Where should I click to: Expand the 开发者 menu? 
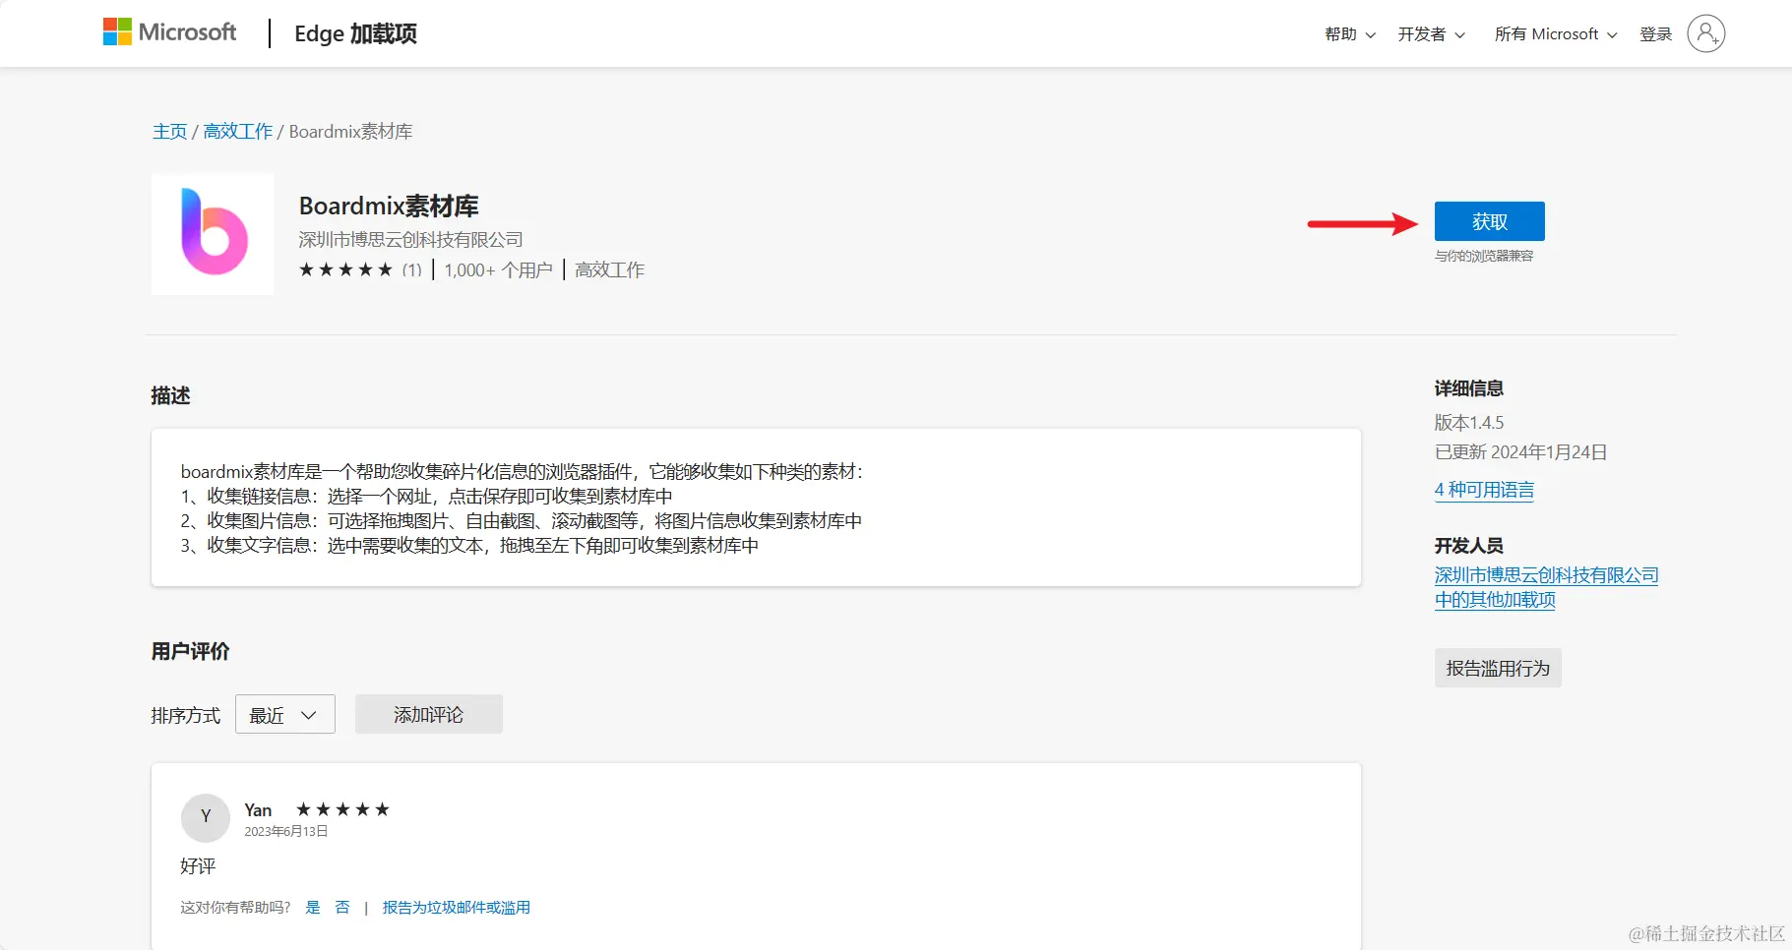[1432, 34]
